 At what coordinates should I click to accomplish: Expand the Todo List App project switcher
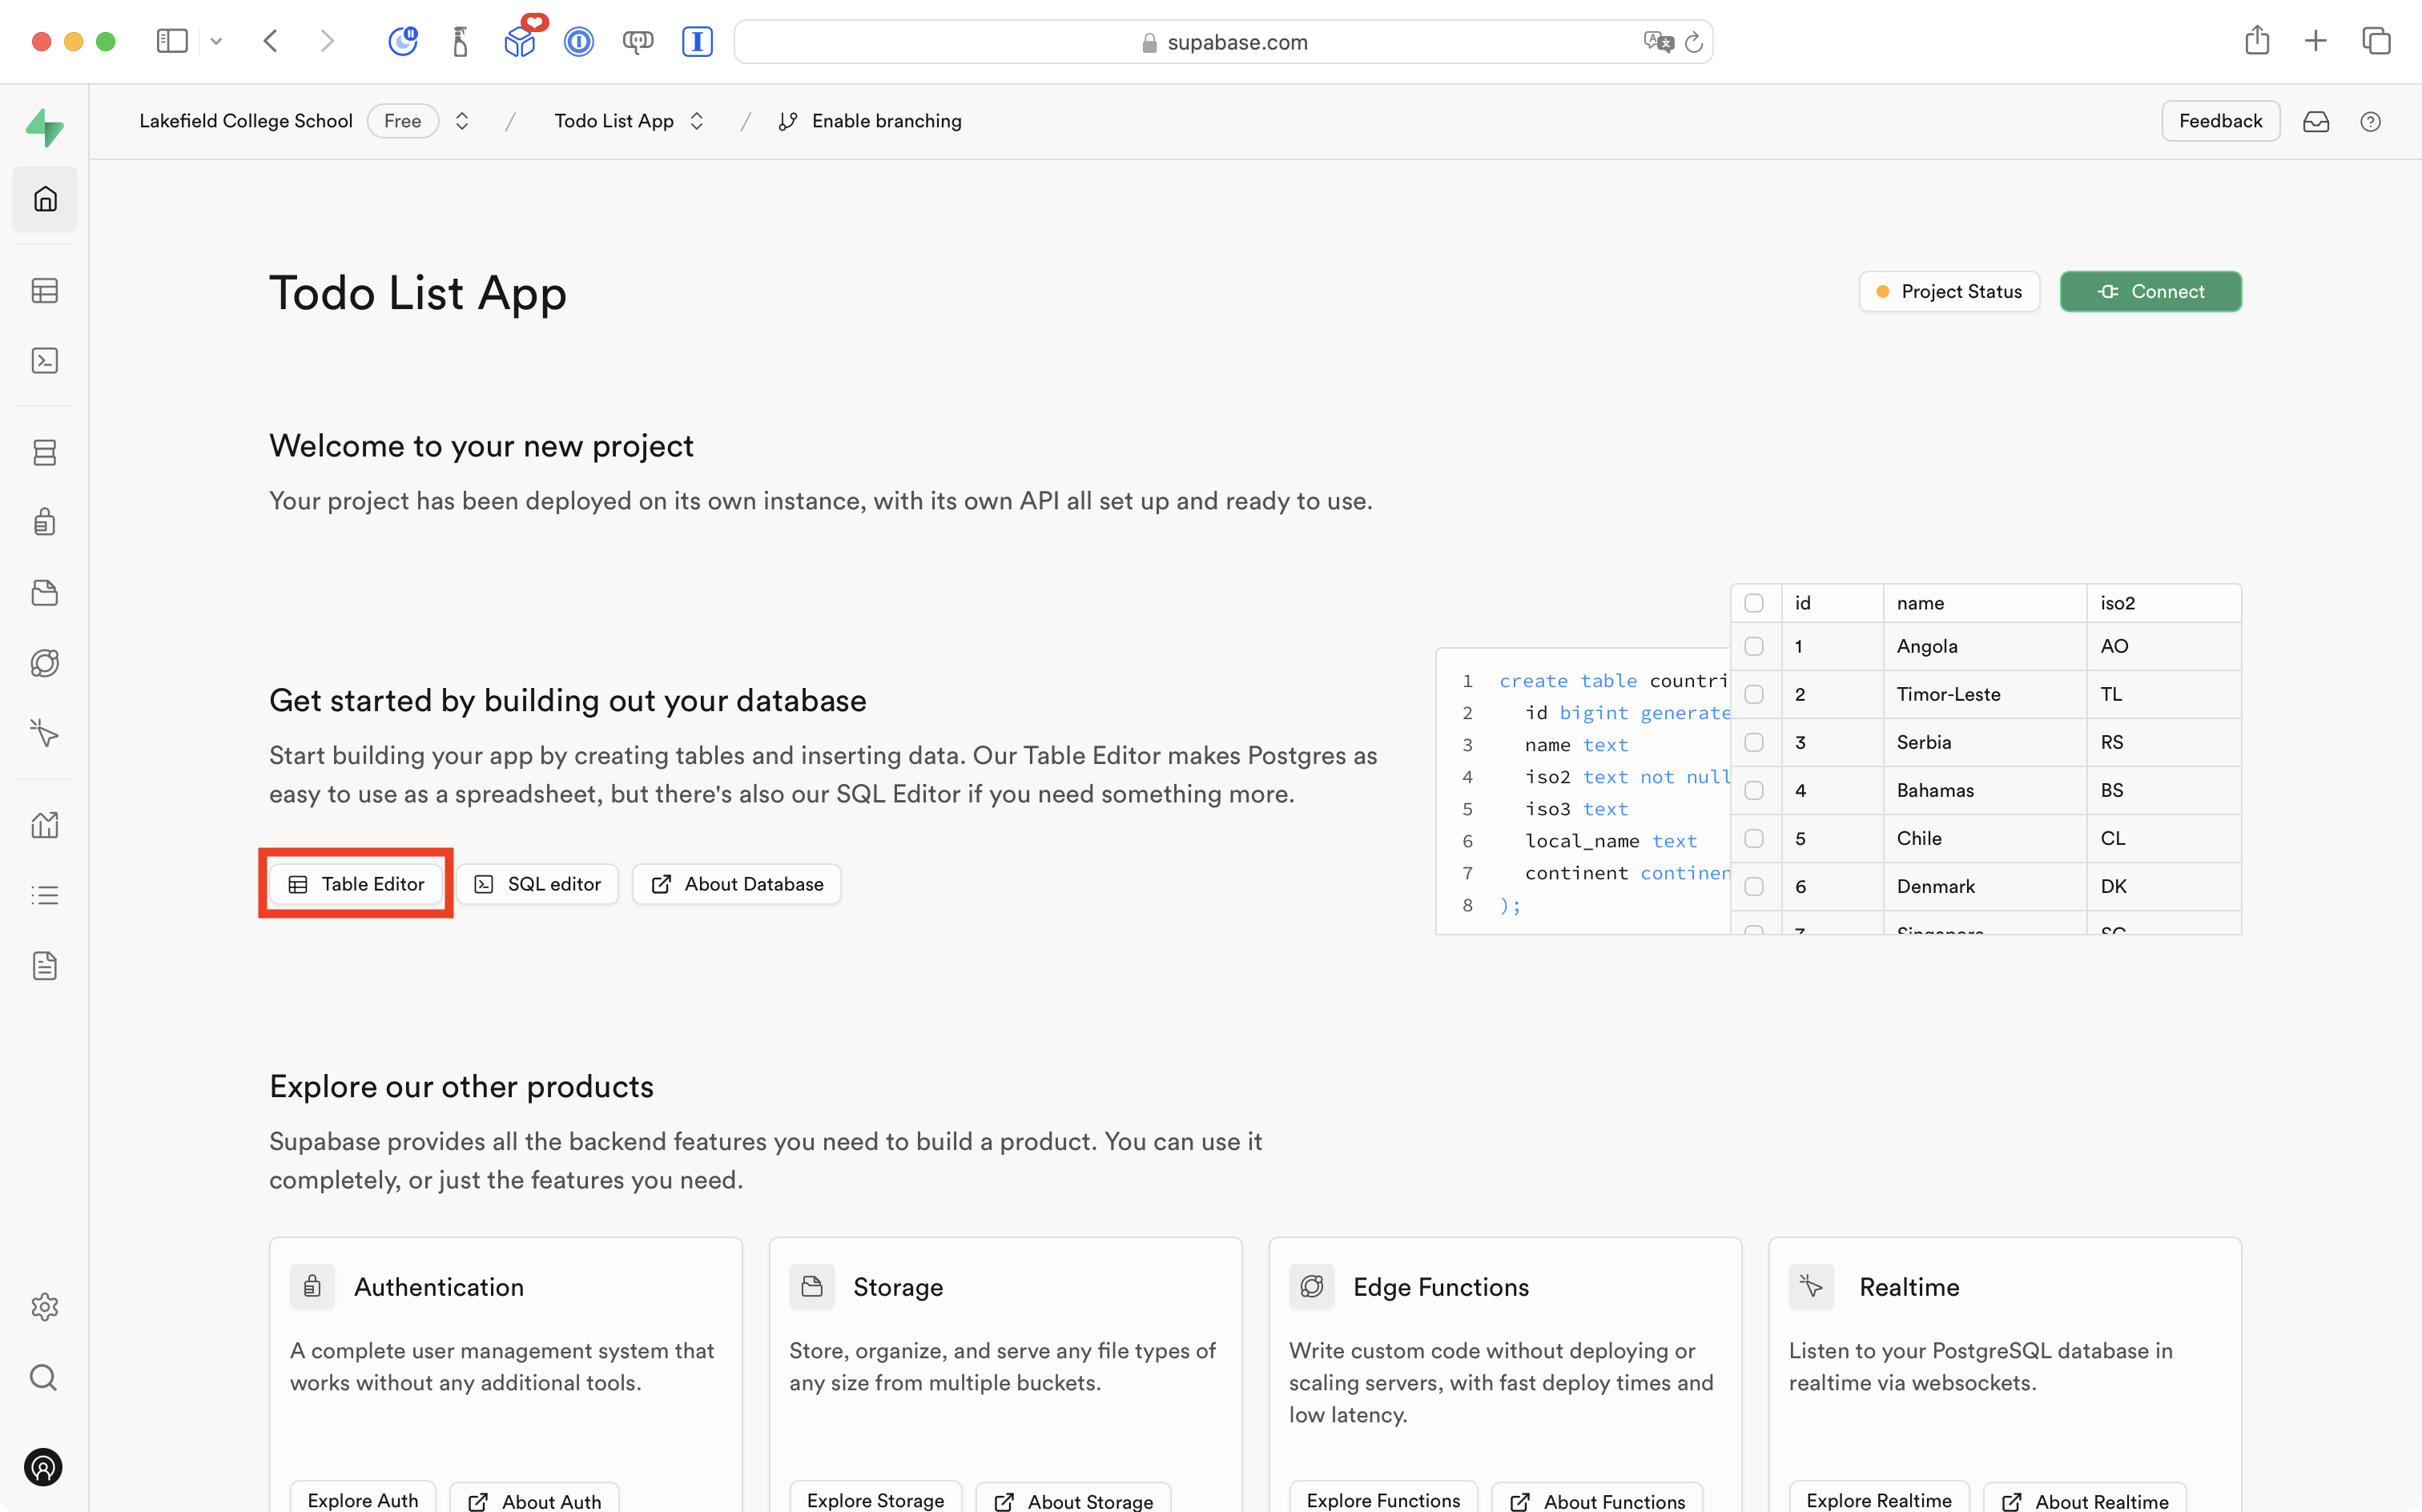(697, 121)
